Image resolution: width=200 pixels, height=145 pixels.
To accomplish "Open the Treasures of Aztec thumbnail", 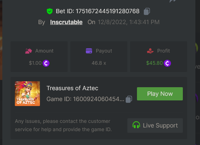I will 27,93.
